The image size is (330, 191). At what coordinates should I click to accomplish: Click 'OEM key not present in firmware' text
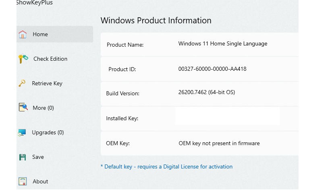point(219,143)
